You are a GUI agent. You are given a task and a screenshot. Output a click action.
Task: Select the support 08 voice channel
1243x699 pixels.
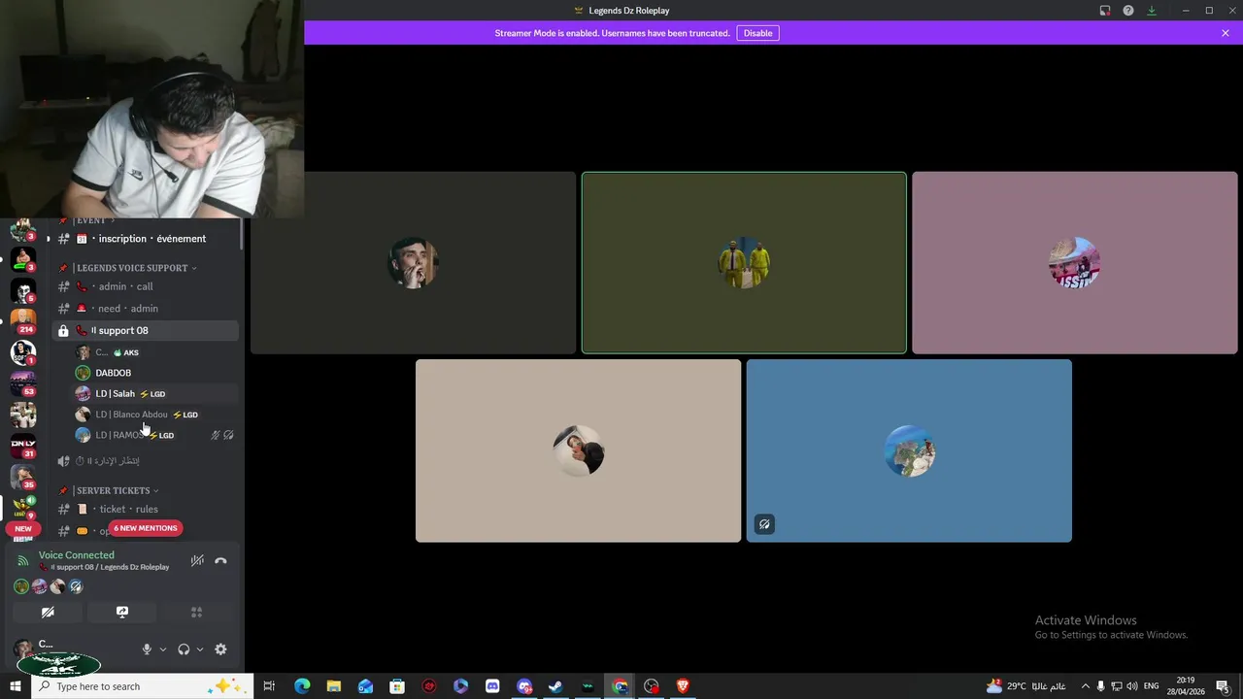(x=145, y=331)
